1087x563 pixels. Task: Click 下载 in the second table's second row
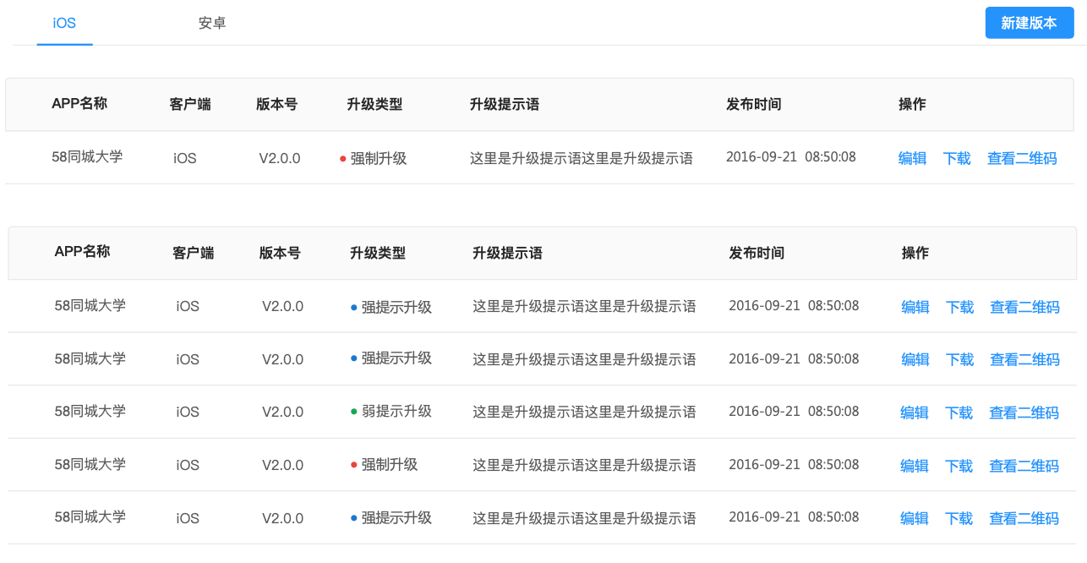960,359
